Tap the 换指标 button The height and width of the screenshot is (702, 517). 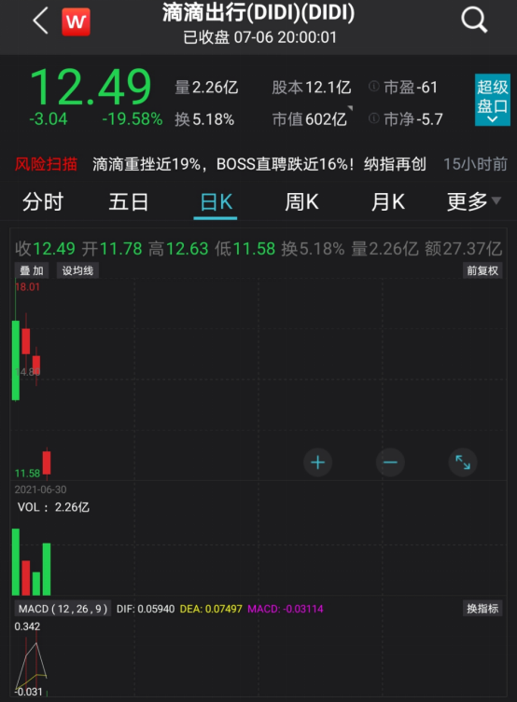[482, 609]
